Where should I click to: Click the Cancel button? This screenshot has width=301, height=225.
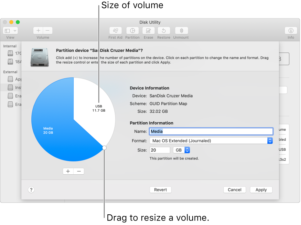tap(235, 190)
